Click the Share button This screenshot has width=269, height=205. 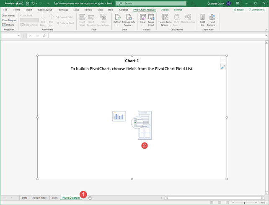click(239, 10)
